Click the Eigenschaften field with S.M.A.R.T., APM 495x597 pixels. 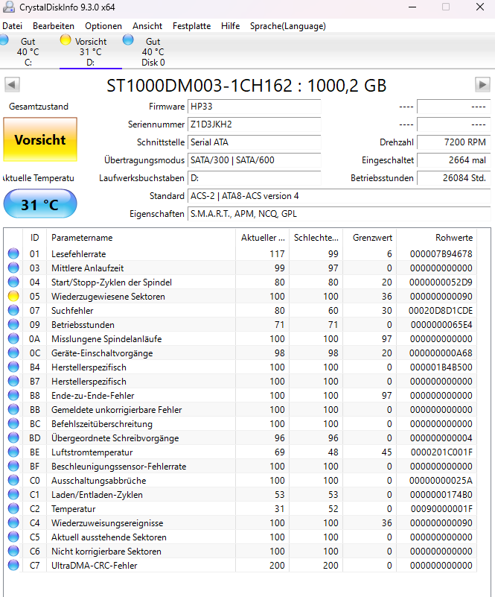[339, 214]
